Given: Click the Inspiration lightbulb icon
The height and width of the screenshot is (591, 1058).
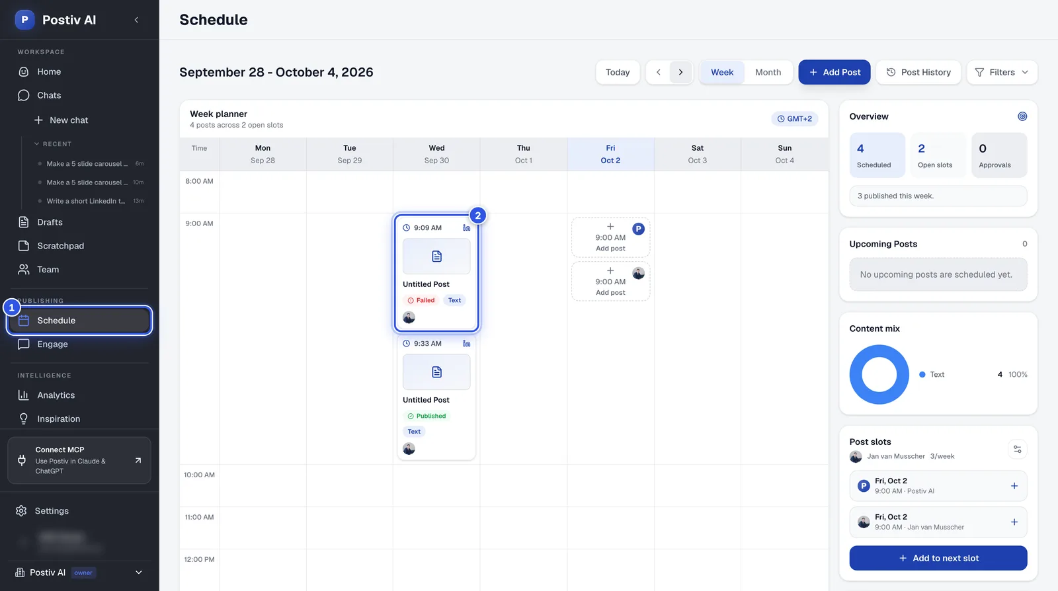Looking at the screenshot, I should pyautogui.click(x=24, y=419).
